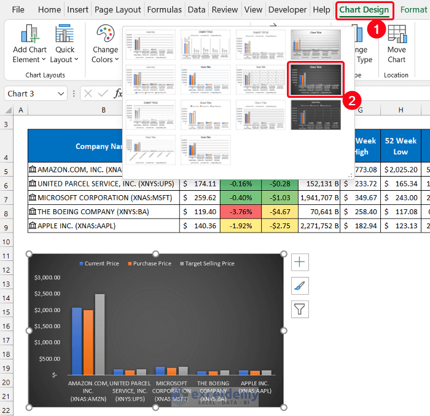Open the Review tab

(x=225, y=10)
